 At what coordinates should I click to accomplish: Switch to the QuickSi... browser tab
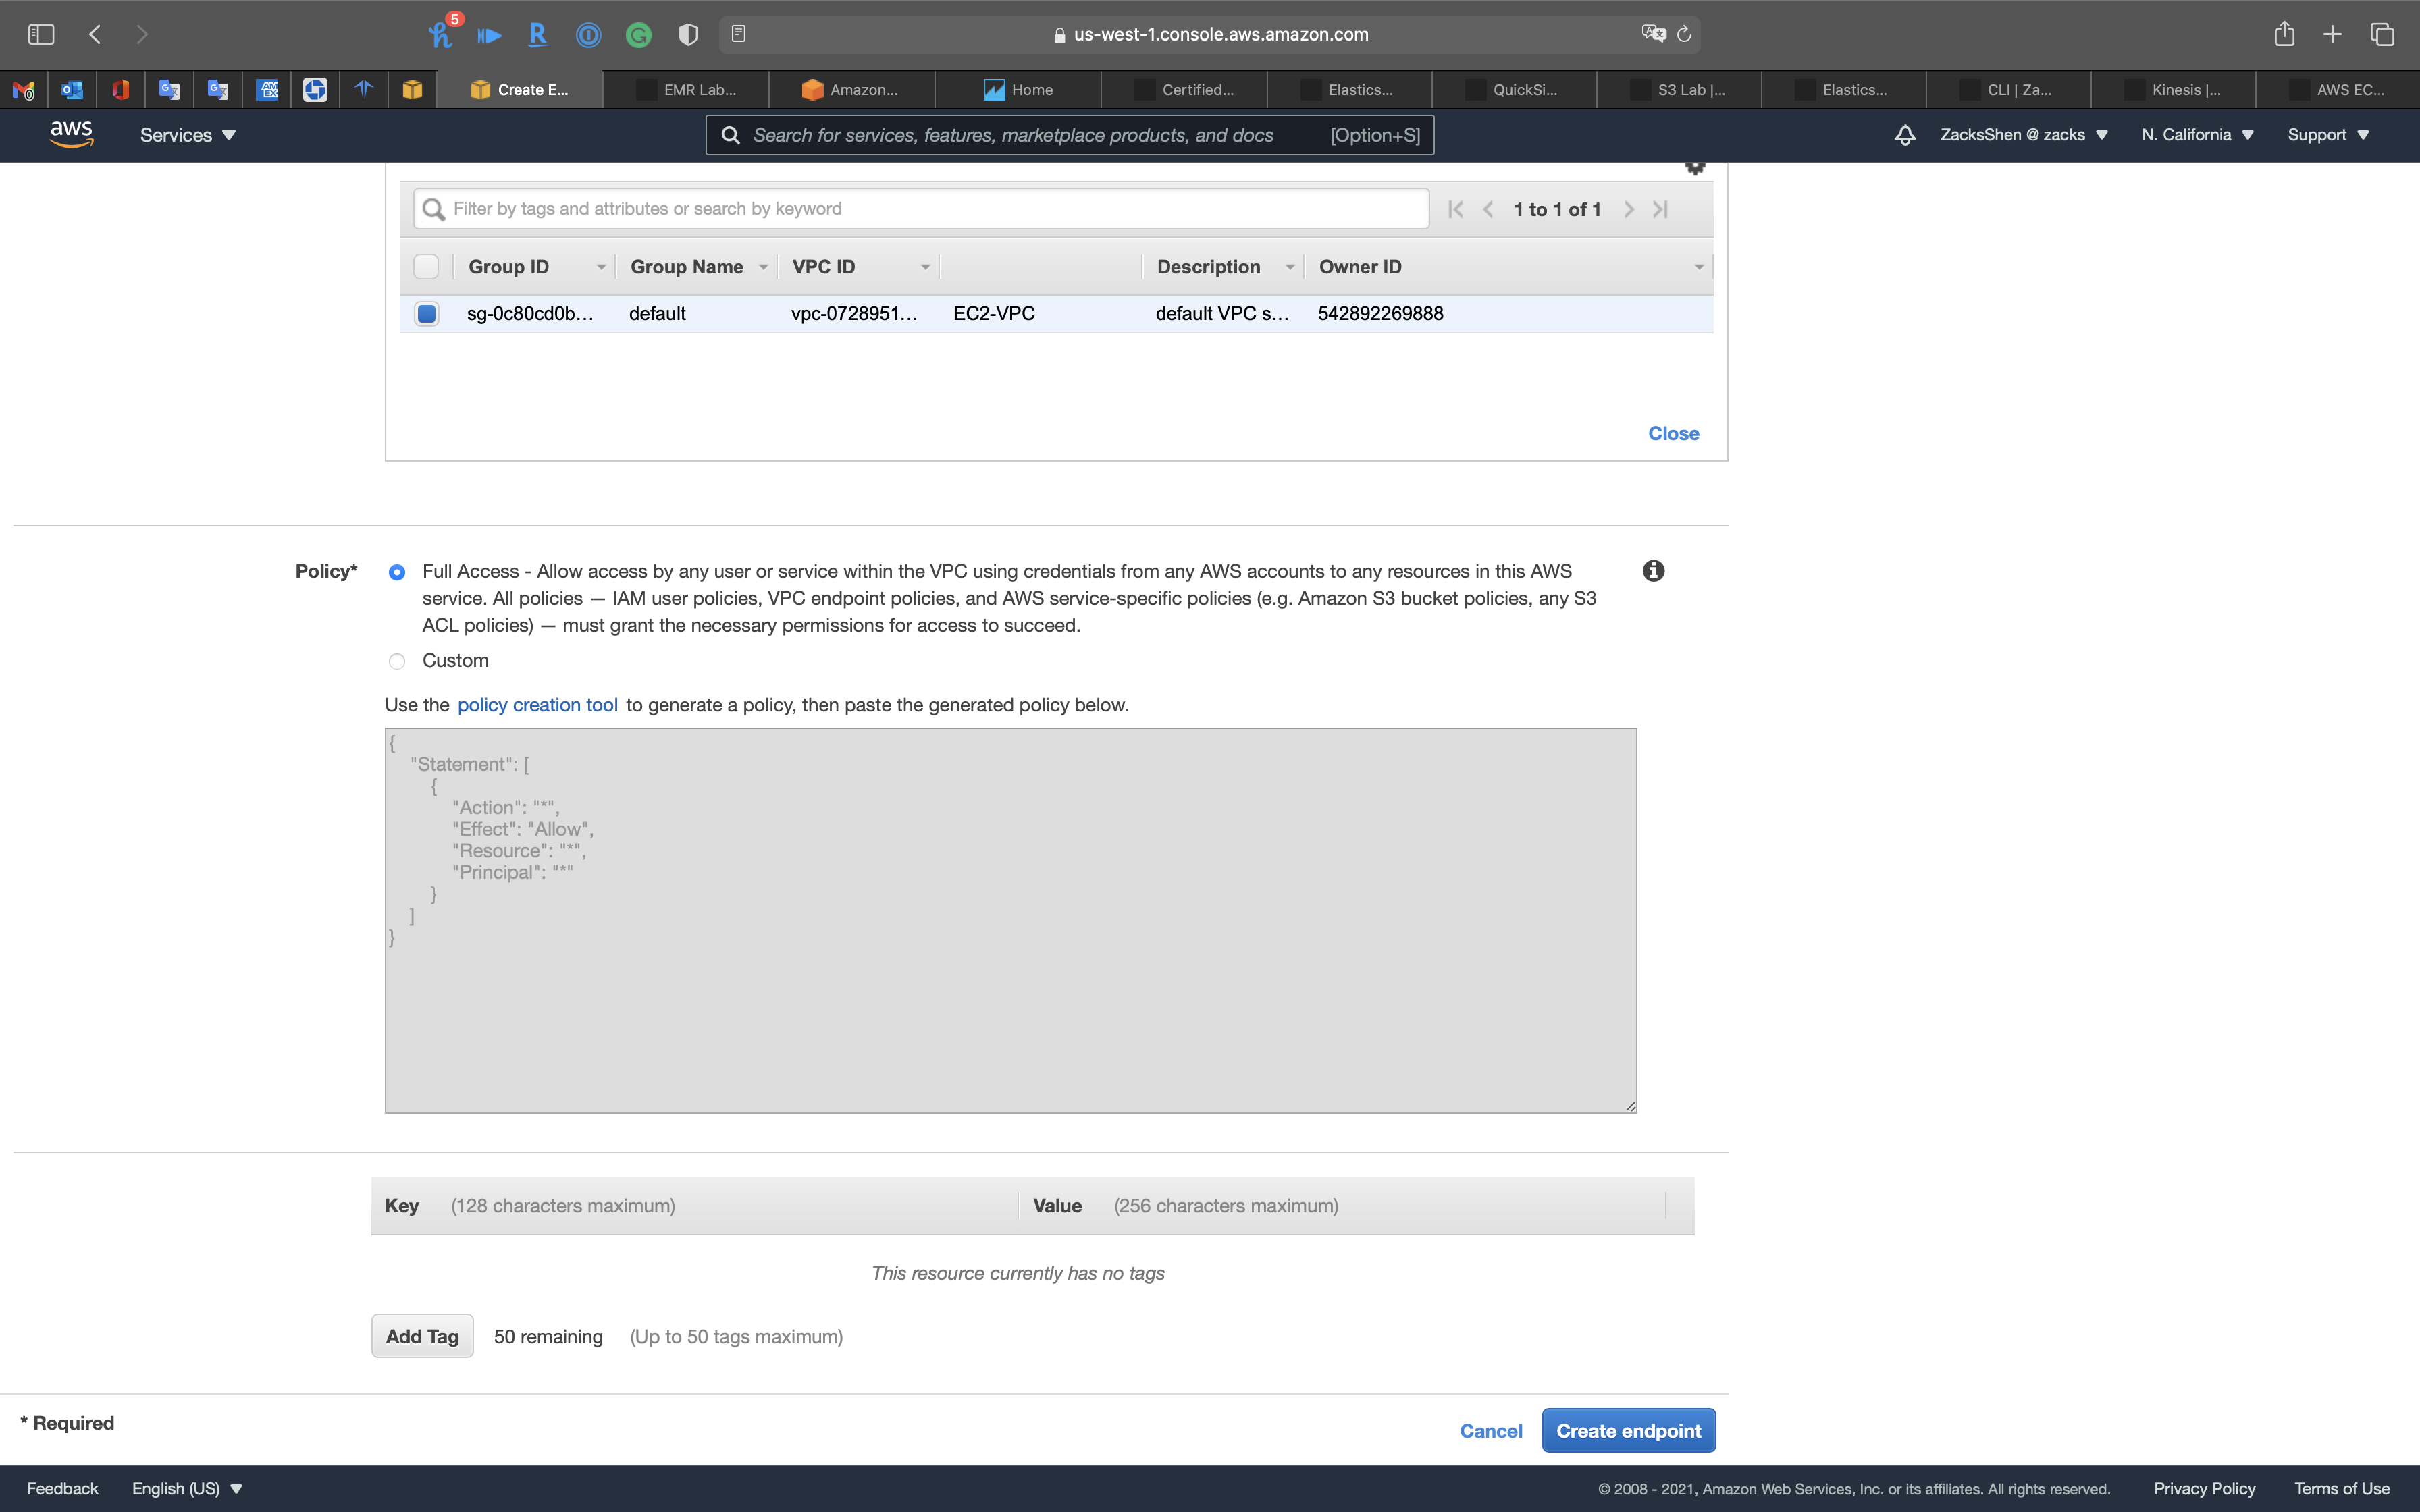tap(1514, 90)
